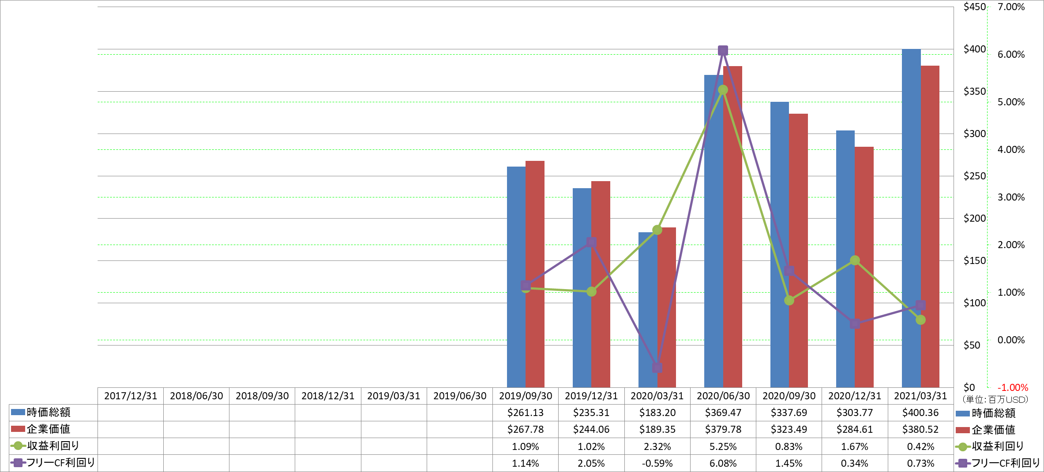Click the $400.36 market cap cell

click(920, 413)
